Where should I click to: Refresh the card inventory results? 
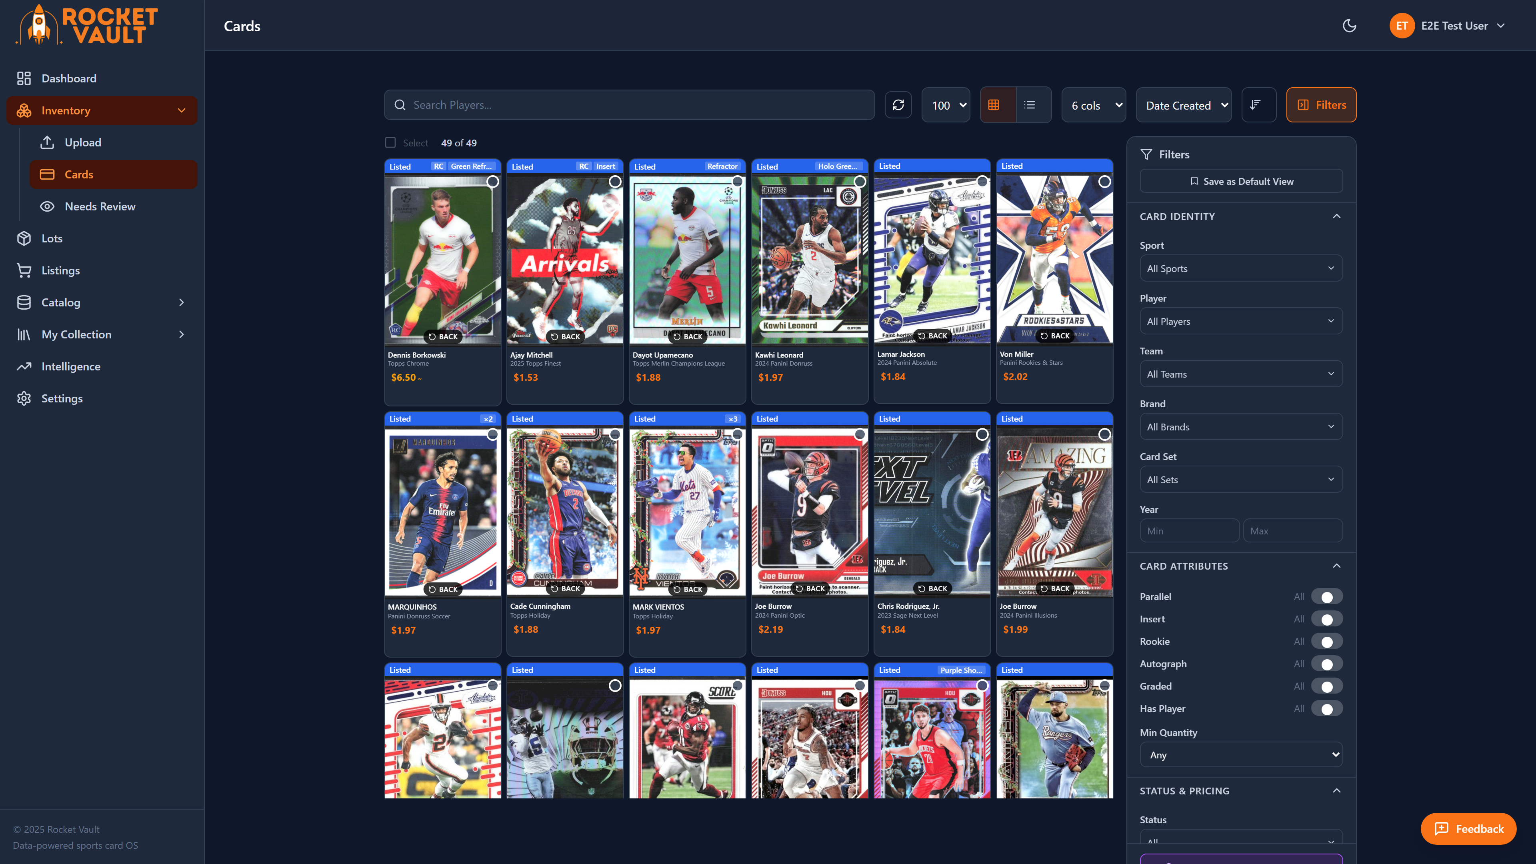click(898, 104)
